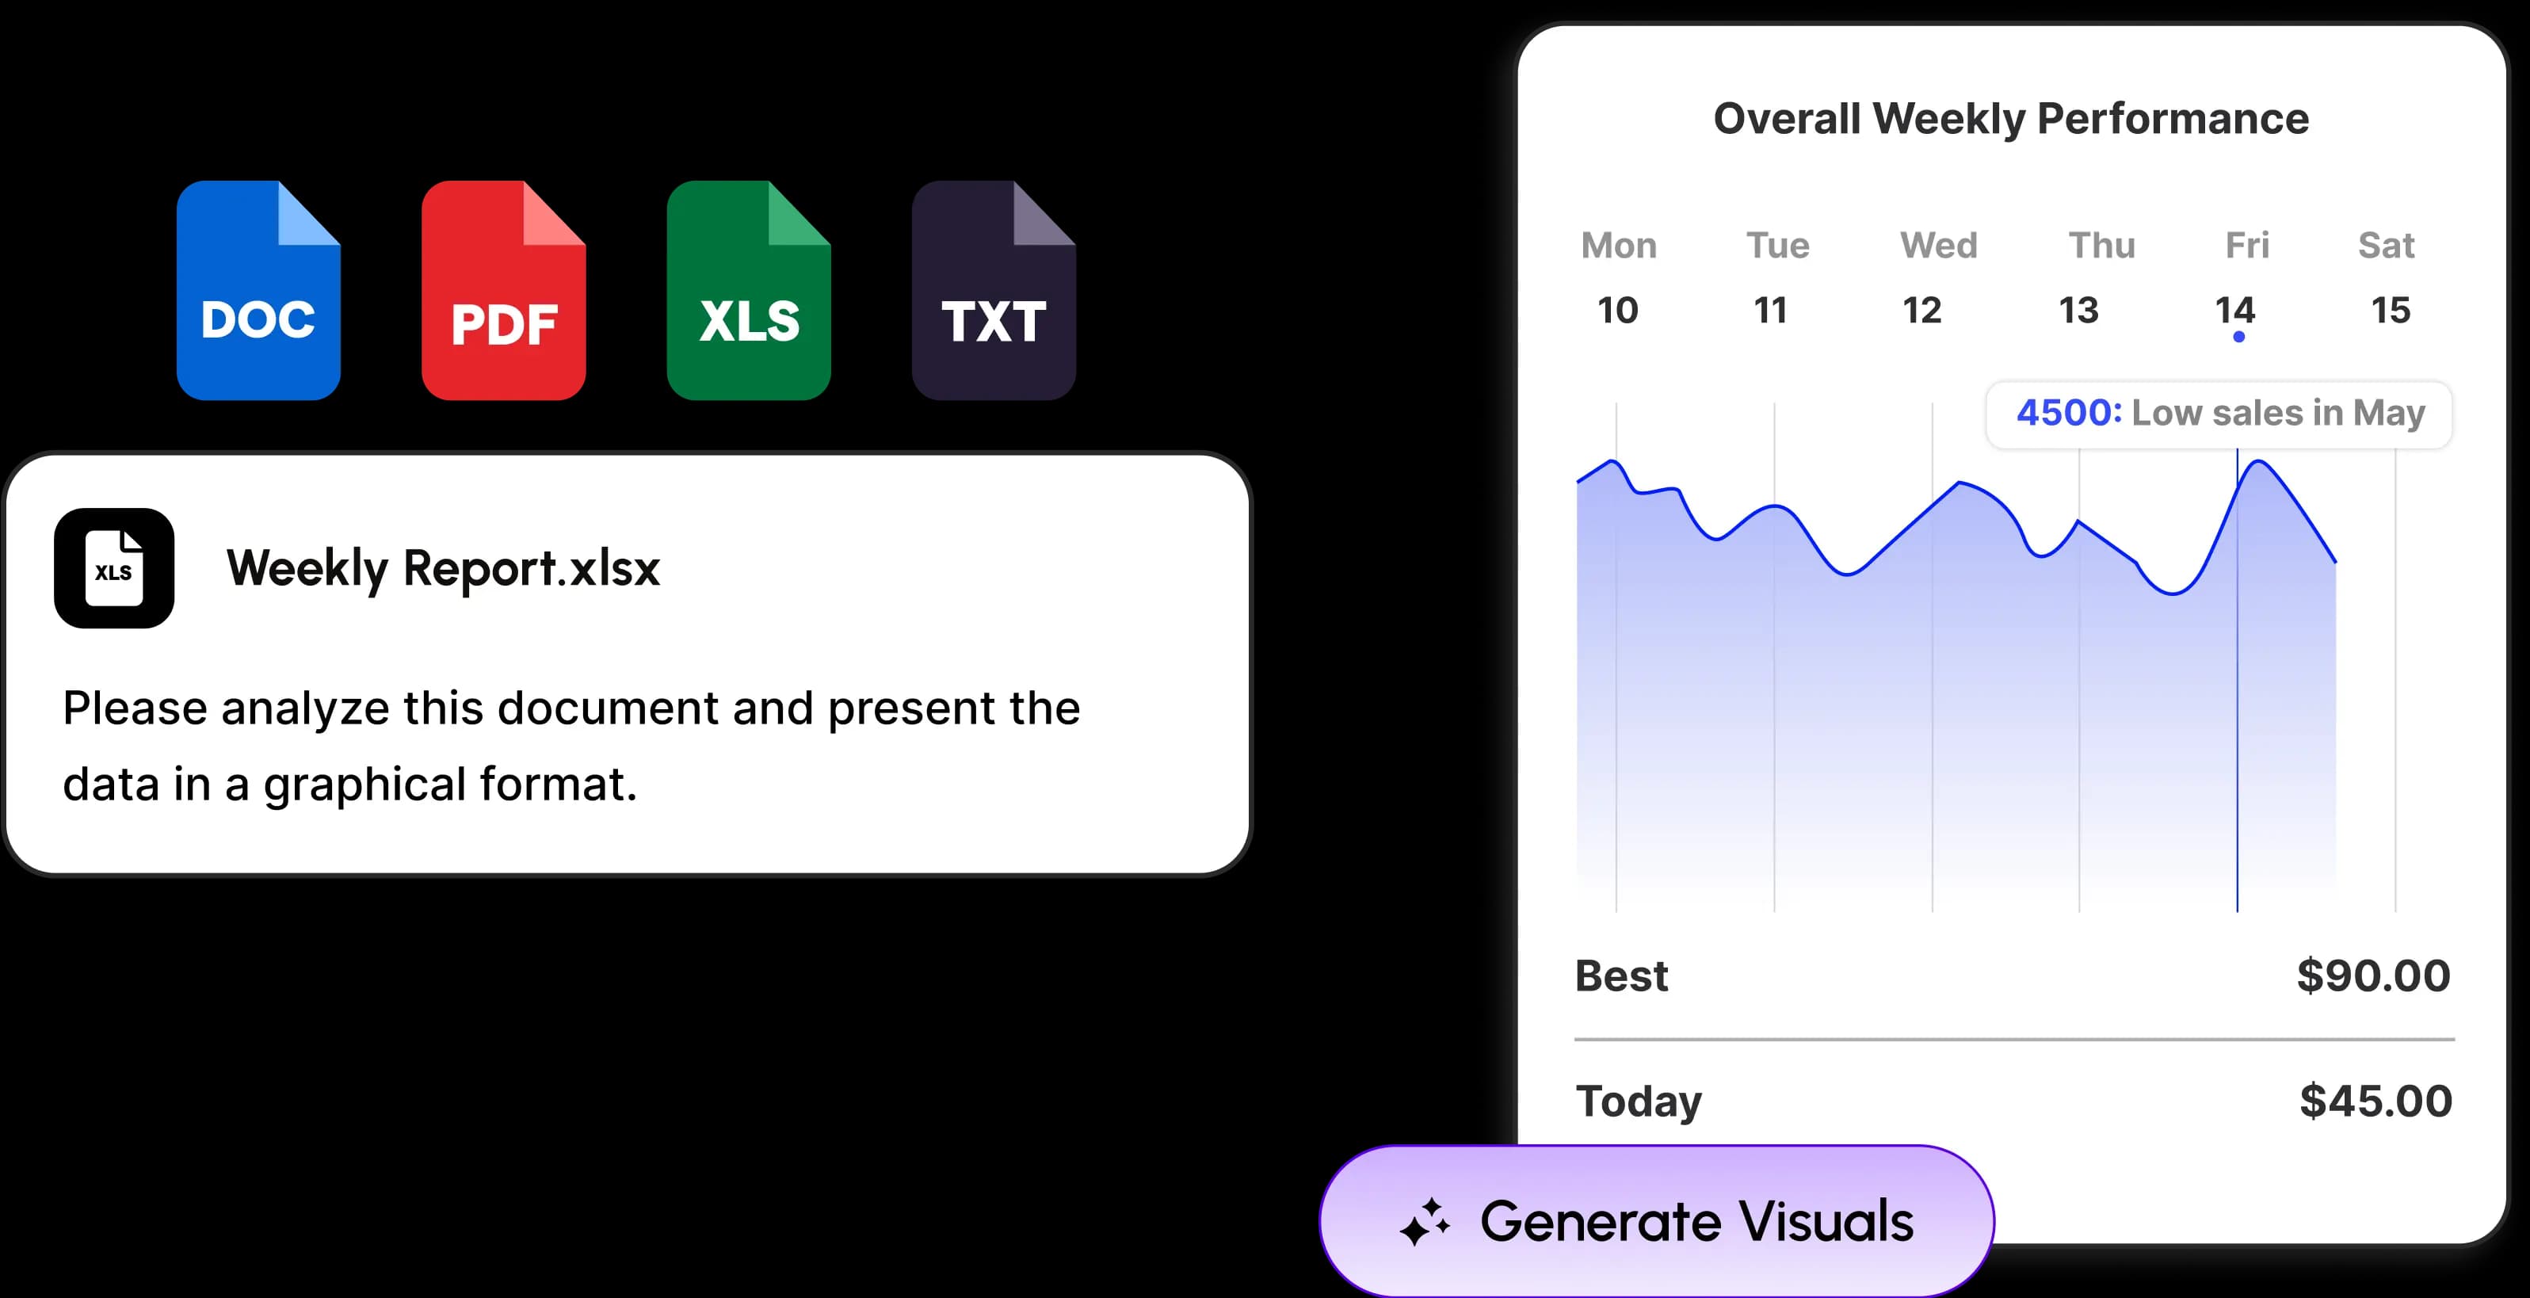The height and width of the screenshot is (1298, 2530).
Task: Click the blue DOC file icon
Action: point(258,290)
